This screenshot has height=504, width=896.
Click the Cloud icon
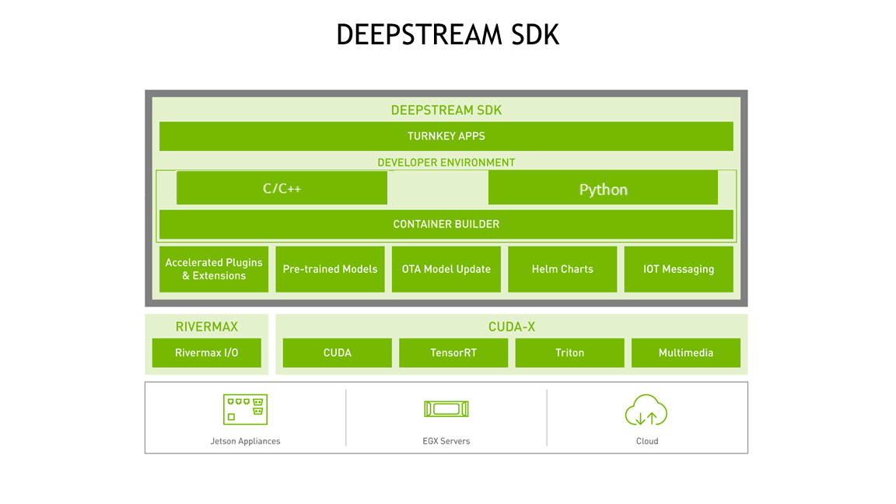click(646, 410)
